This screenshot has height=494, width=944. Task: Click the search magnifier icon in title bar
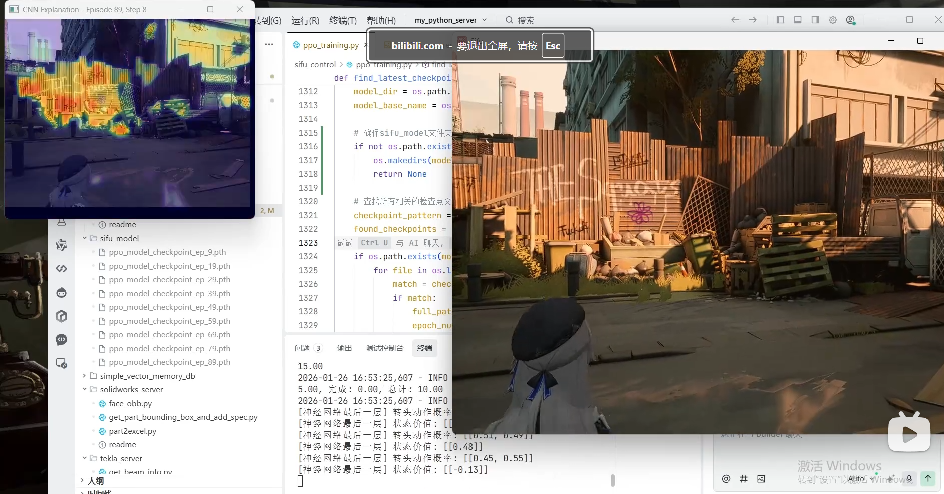point(509,20)
